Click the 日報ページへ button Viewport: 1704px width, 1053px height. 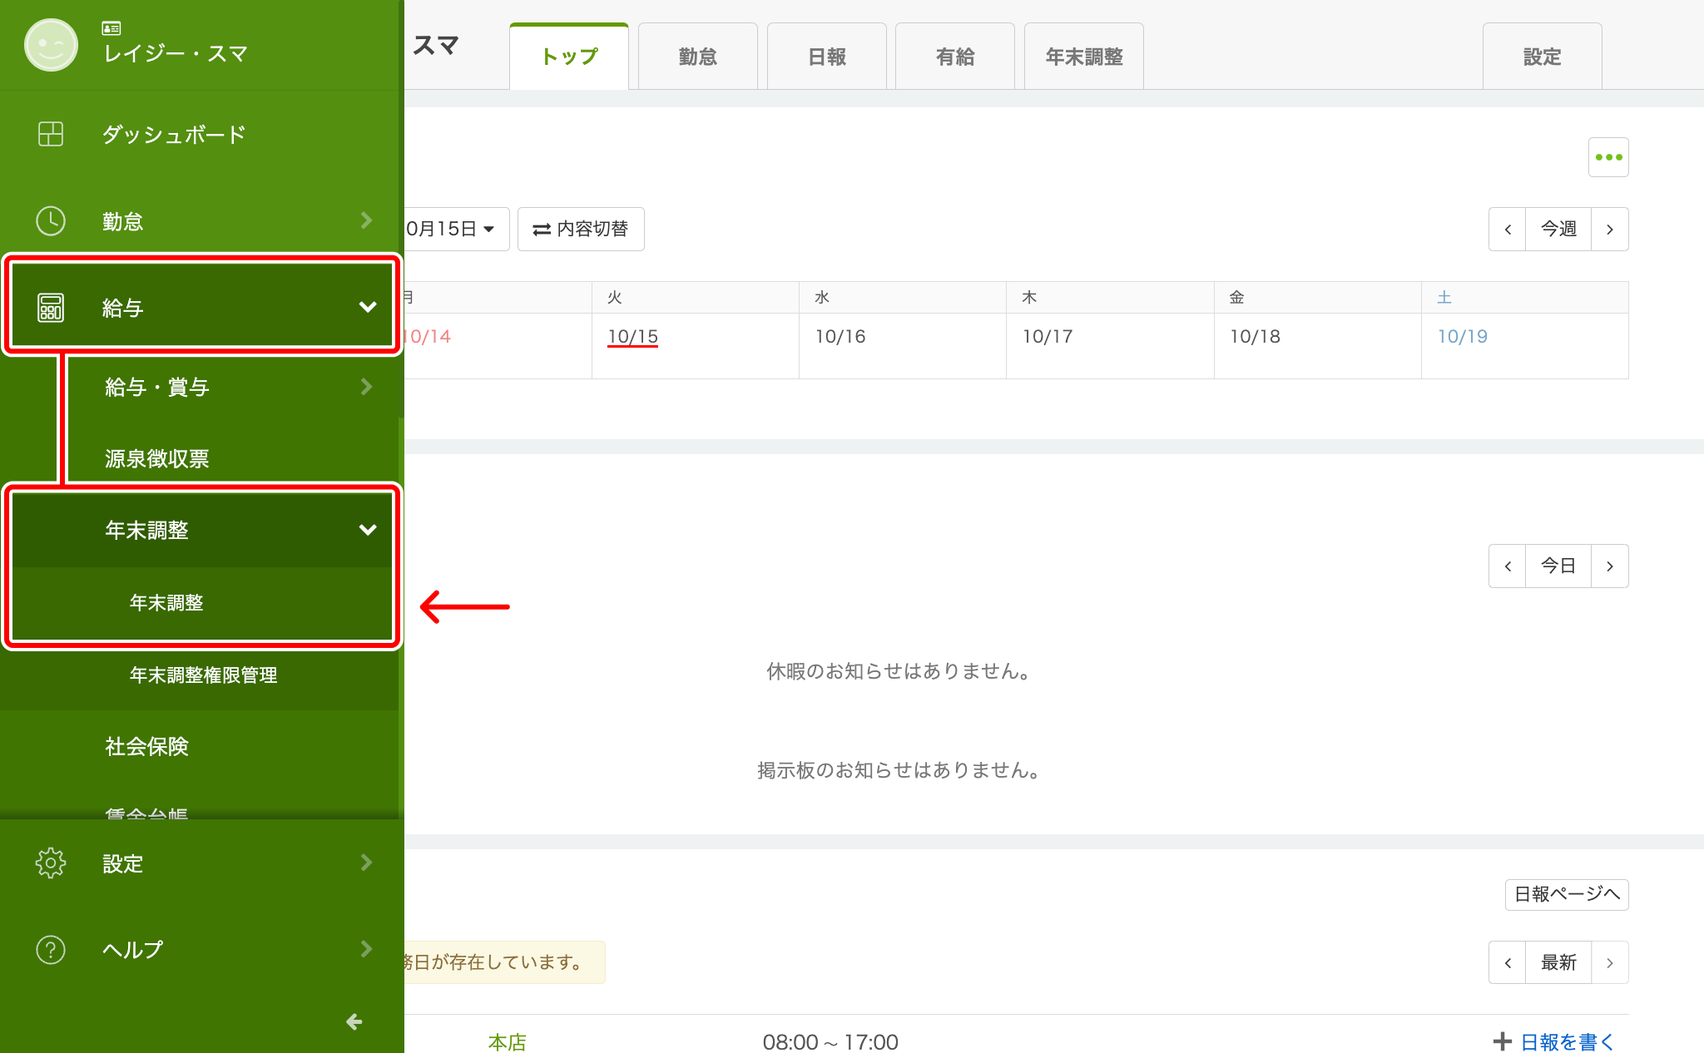pos(1567,895)
